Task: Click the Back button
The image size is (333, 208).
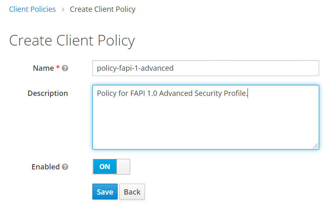Action: [x=132, y=192]
